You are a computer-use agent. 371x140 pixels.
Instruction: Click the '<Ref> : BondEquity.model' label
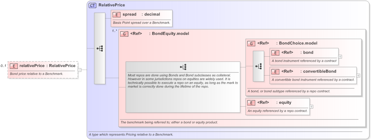160,34
